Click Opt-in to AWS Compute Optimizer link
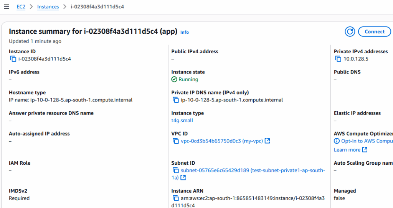 click(x=367, y=141)
